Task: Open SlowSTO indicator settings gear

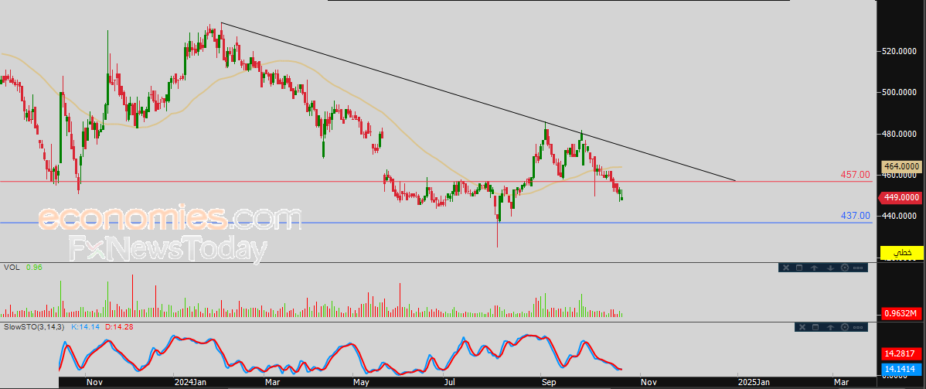Action: [845, 327]
